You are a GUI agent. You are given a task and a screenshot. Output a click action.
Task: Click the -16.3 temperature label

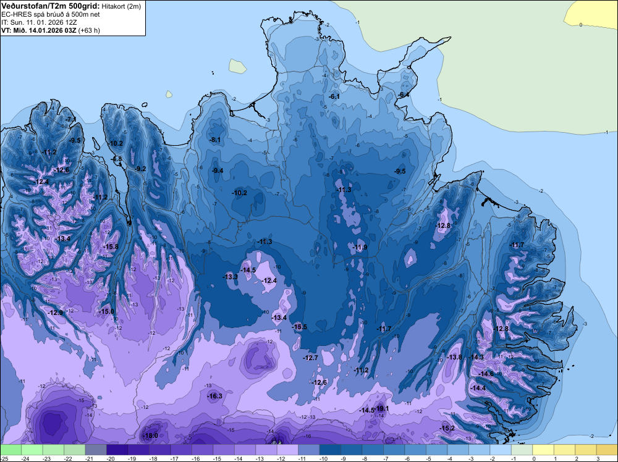215,397
